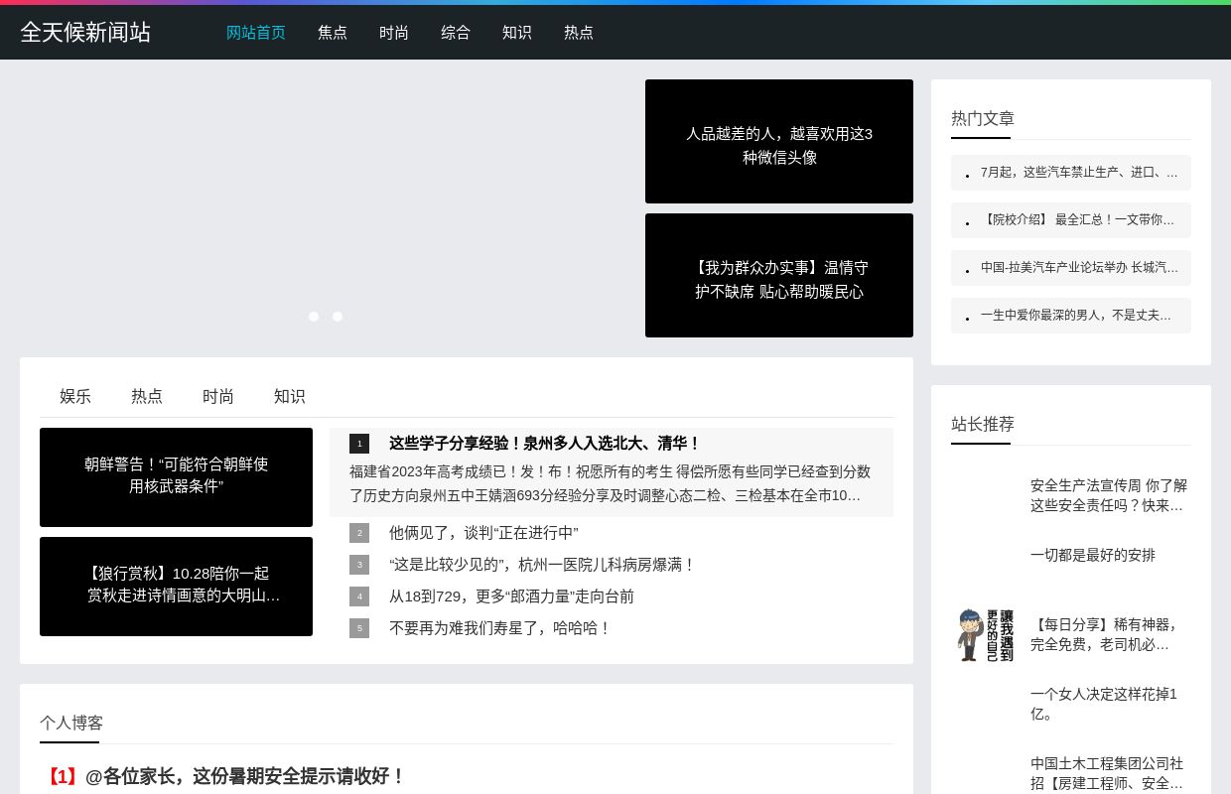
Task: Open hot article 7月起，这些汽车禁止生产
Action: pos(1079,172)
